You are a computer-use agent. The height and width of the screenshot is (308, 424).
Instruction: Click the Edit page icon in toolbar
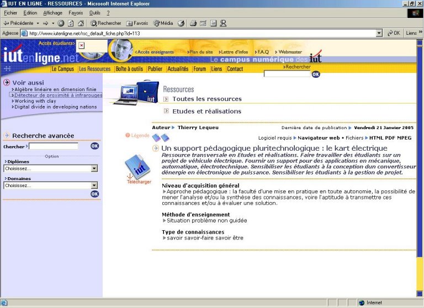click(203, 23)
